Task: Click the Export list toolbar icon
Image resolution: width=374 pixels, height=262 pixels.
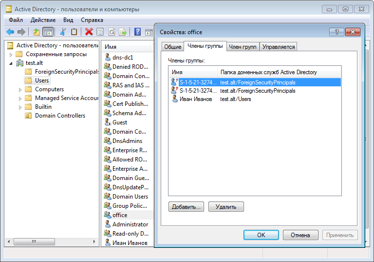Action: click(x=123, y=32)
